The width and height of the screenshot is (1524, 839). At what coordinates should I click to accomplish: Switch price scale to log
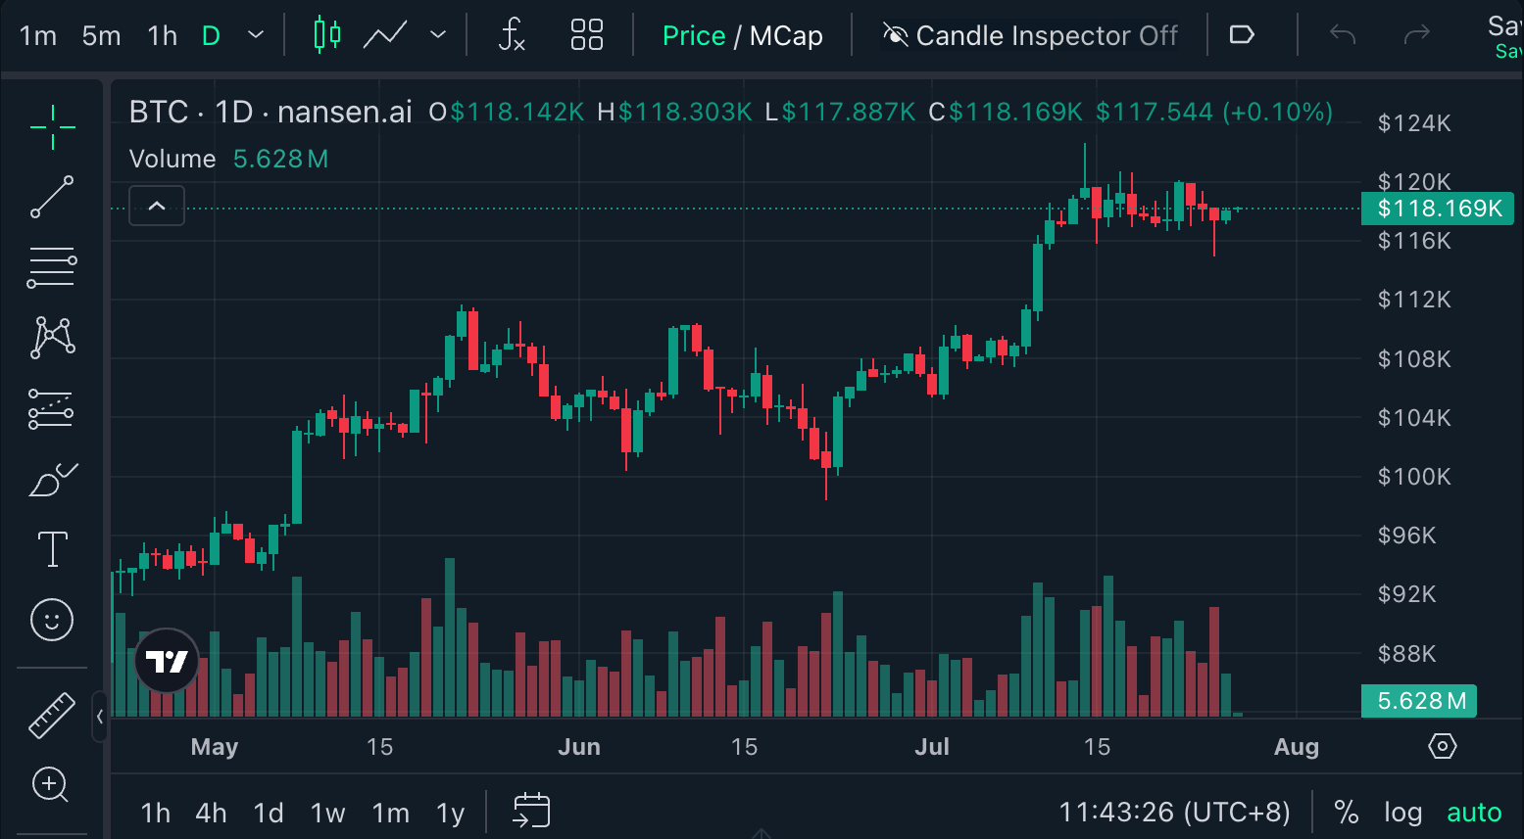[x=1402, y=812]
